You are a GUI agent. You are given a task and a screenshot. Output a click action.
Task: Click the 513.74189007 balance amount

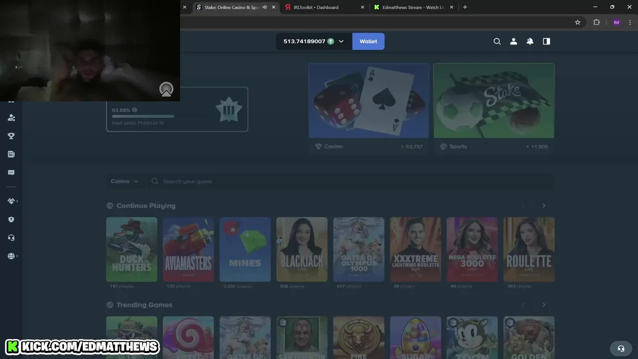pos(304,41)
